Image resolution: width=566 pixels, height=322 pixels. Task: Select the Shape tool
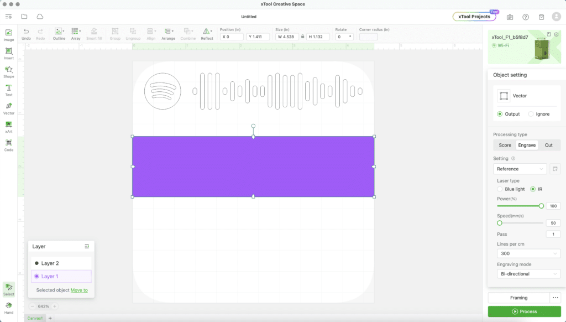[x=9, y=72]
